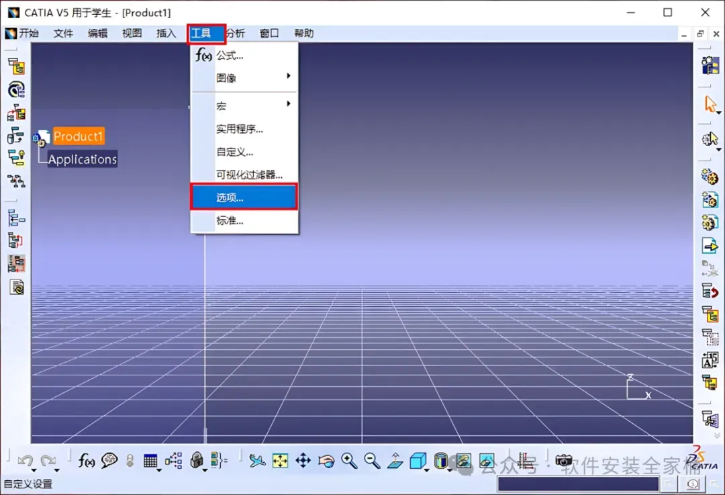The width and height of the screenshot is (725, 495).
Task: Click the cylinder database tree icon
Action: click(17, 136)
